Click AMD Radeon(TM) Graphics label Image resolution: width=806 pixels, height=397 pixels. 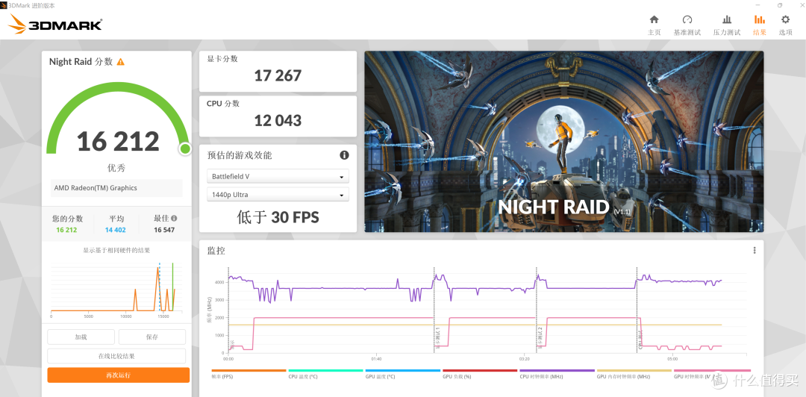(x=116, y=188)
